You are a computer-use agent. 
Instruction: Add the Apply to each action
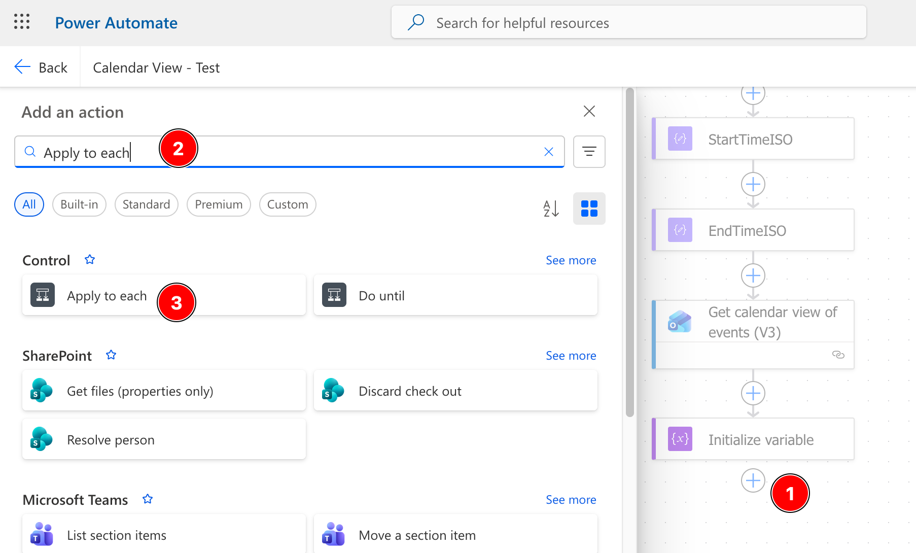click(164, 295)
